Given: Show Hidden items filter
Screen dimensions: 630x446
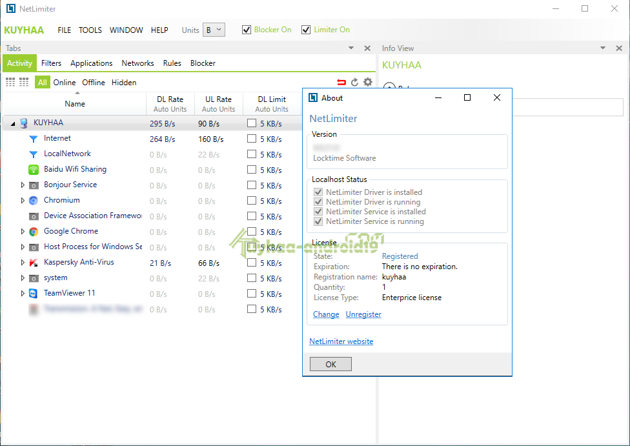Looking at the screenshot, I should coord(124,83).
